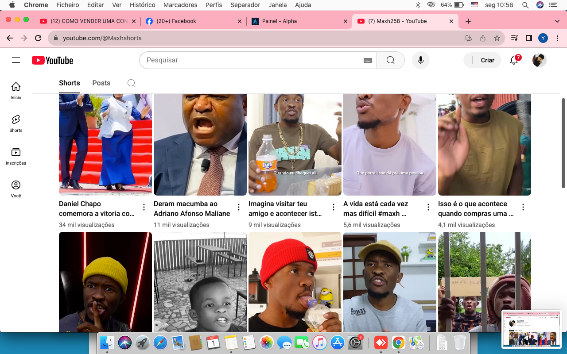Toggle the Chrome side panel
Screen dimensions: 567x354
click(x=528, y=38)
